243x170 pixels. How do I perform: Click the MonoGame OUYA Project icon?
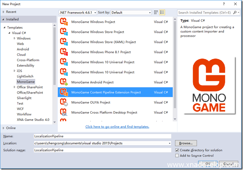[x=64, y=102]
